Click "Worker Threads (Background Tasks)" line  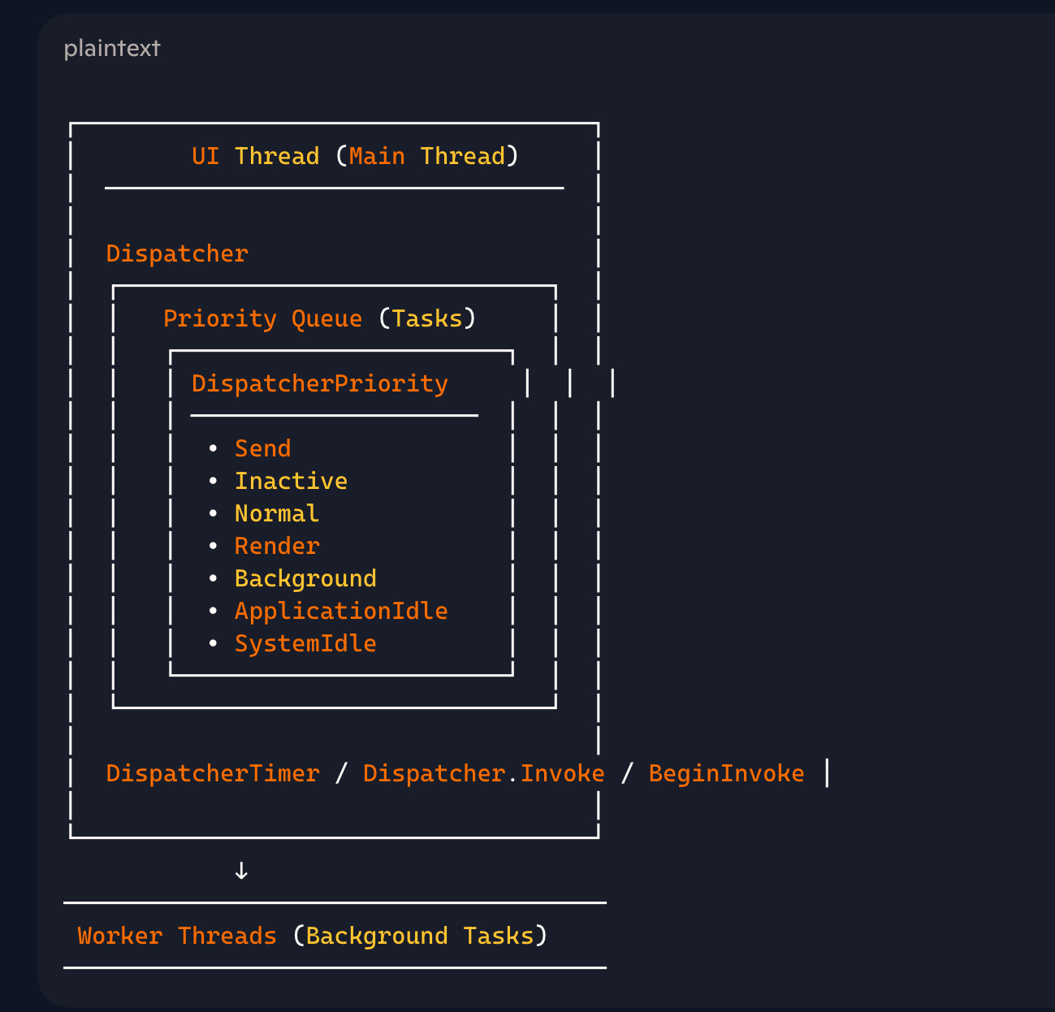(313, 936)
